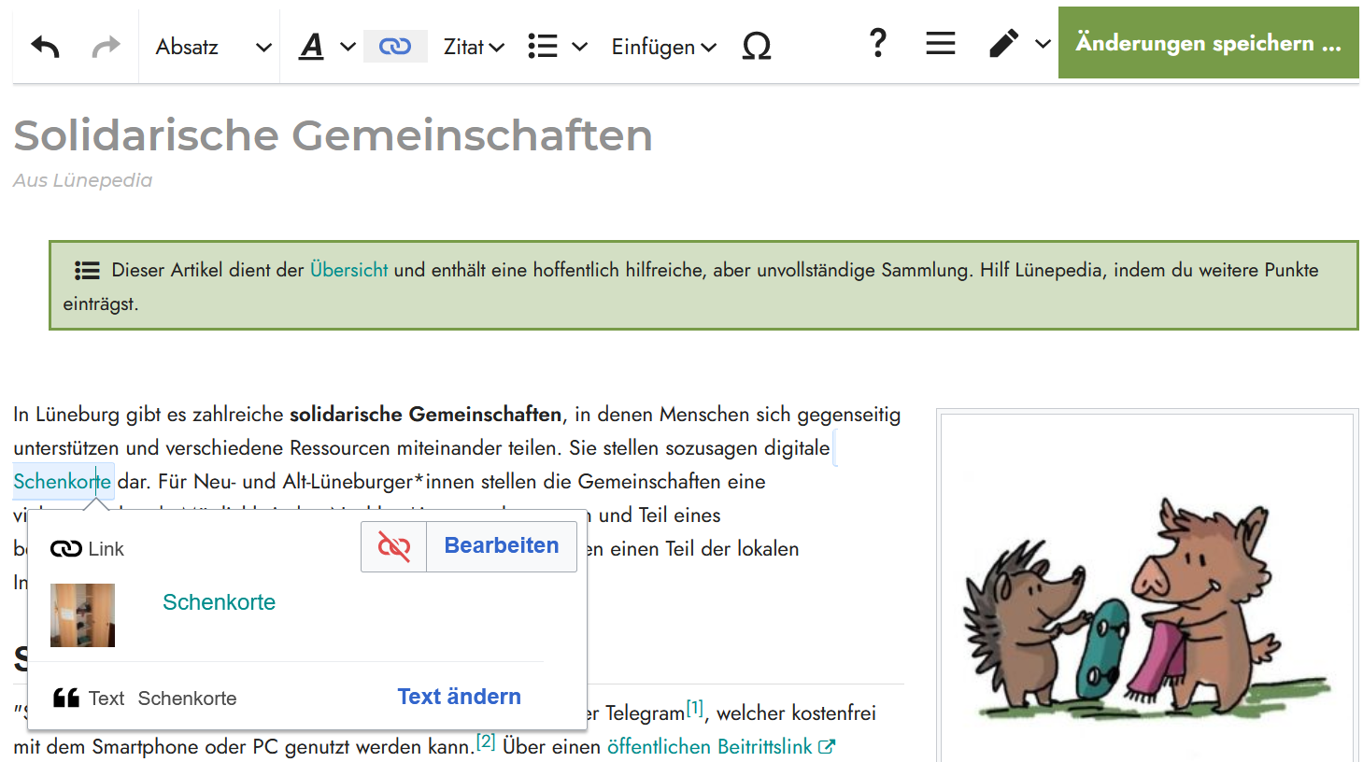Toggle the link tool in toolbar
This screenshot has height=762, width=1363.
395,46
